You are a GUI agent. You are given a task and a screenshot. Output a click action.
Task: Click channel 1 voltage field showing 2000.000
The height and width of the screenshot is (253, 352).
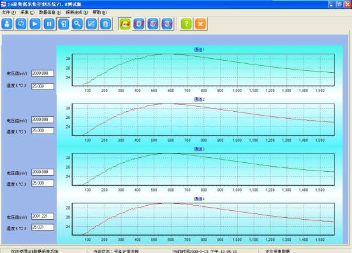pyautogui.click(x=43, y=73)
